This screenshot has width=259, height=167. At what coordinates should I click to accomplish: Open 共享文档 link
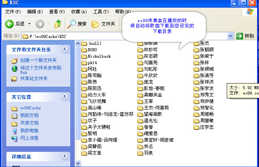29,123
